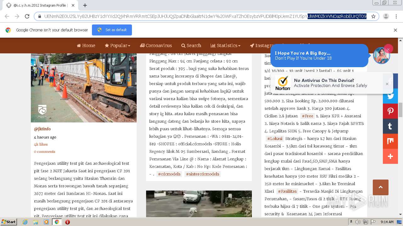The height and width of the screenshot is (226, 403).
Task: Click the 9:14 AM clock
Action: pos(387,222)
